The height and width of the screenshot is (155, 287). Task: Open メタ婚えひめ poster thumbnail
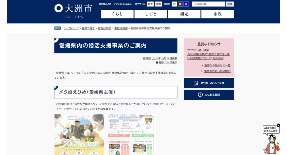coord(79,135)
